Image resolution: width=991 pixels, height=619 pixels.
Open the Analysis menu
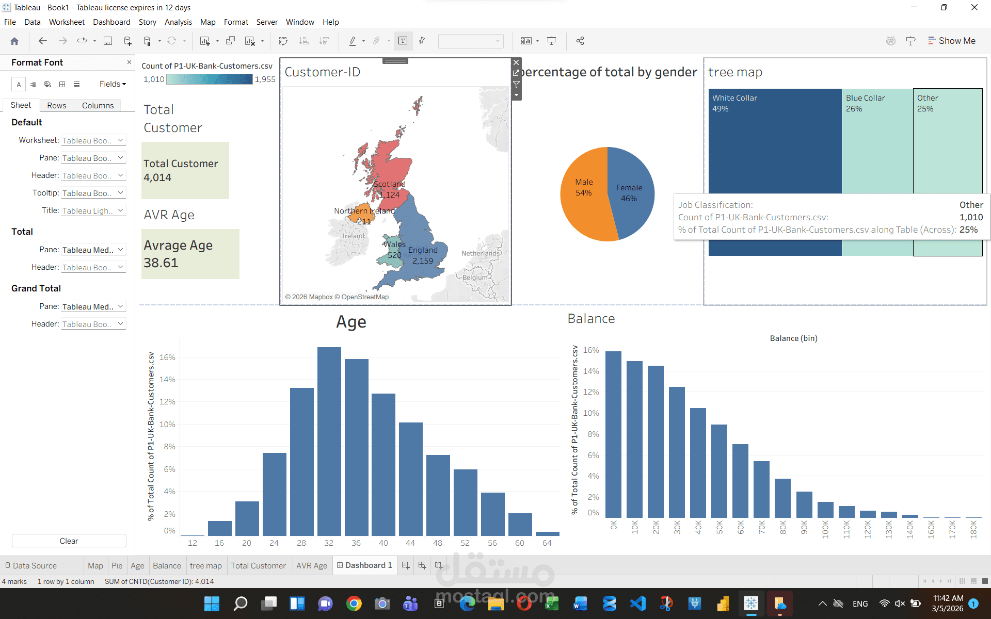point(178,22)
